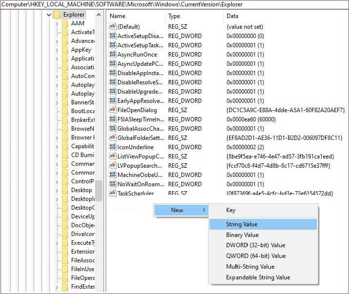Click the AsyncRunOnce DWORD icon

(113, 54)
